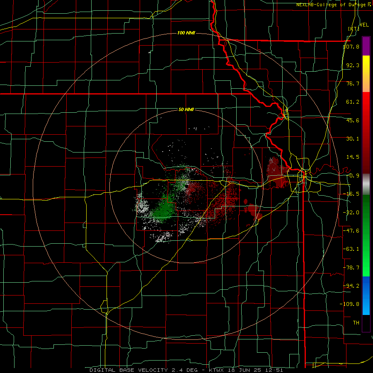Select the -94.2 legend value
Image resolution: width=373 pixels, height=373 pixels.
(351, 286)
